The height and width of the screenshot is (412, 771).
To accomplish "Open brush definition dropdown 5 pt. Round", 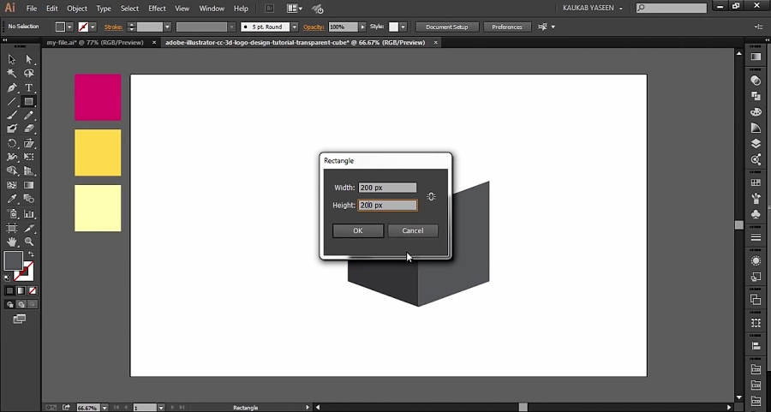I will (x=295, y=27).
